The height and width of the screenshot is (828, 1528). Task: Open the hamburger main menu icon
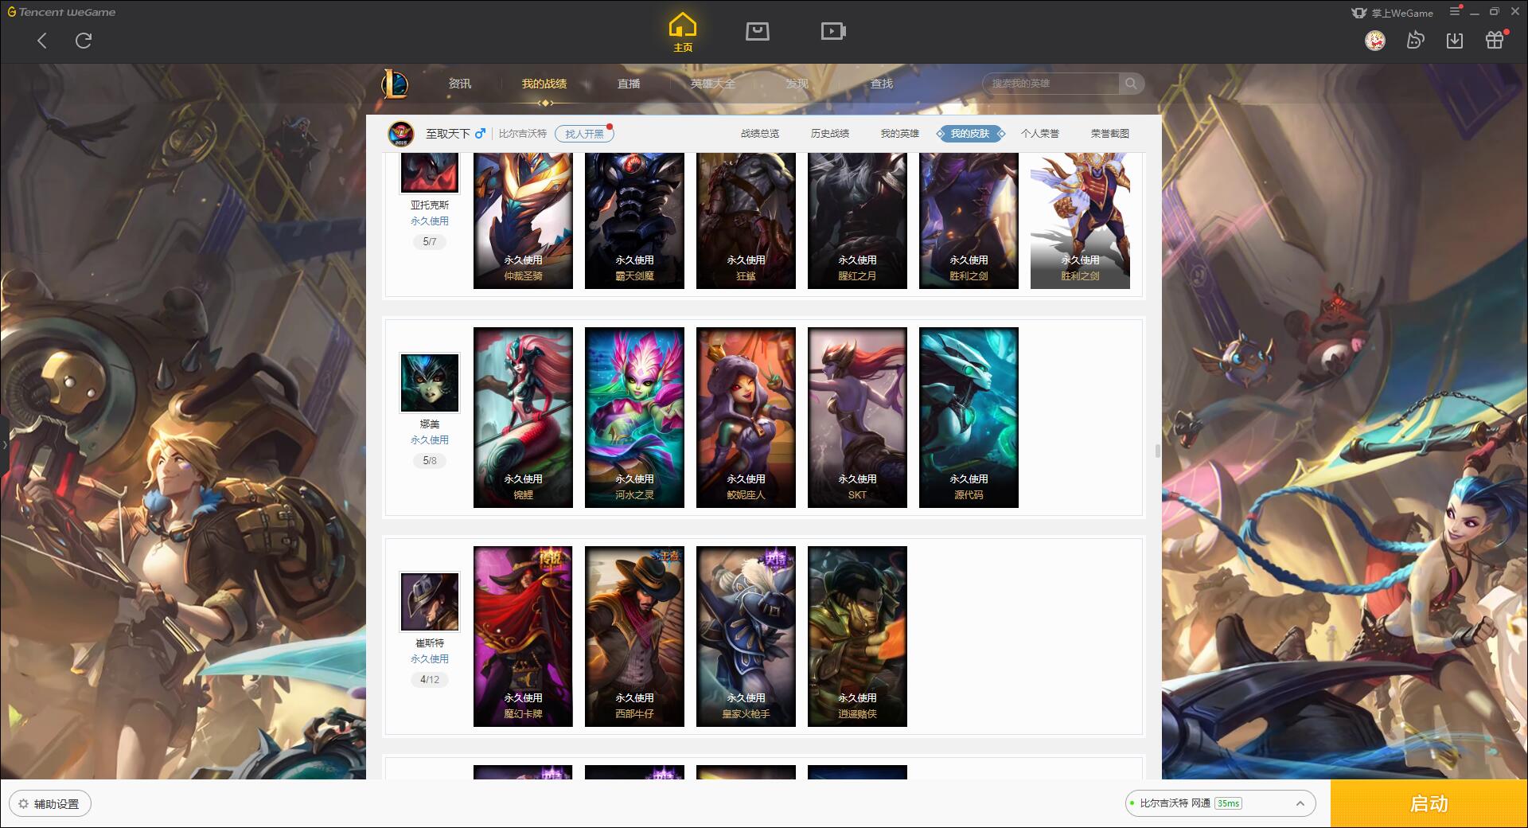(x=1455, y=12)
